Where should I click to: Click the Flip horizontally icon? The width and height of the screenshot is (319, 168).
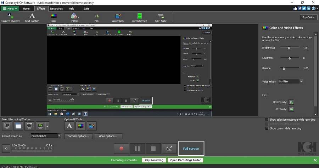click(x=291, y=102)
